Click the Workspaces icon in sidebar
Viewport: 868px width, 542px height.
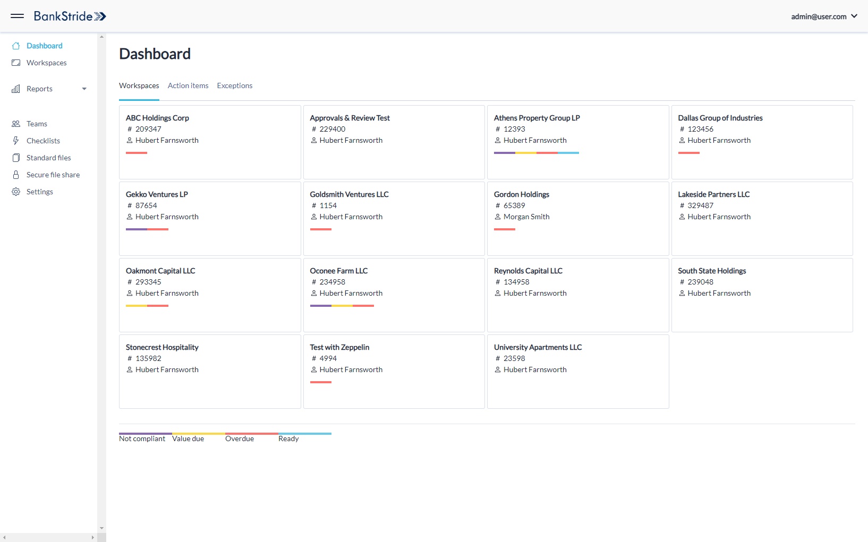(16, 63)
